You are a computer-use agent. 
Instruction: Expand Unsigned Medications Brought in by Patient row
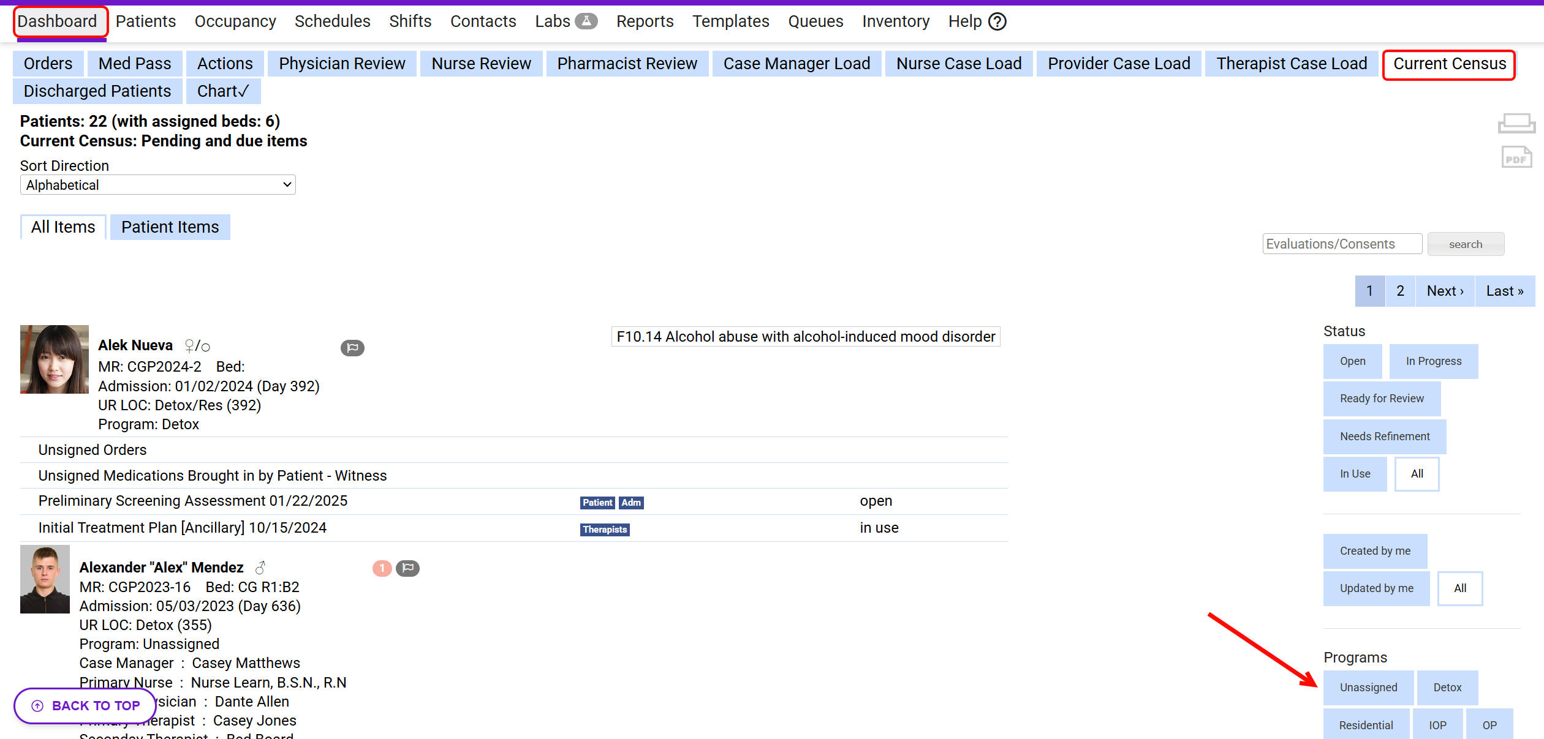(212, 476)
